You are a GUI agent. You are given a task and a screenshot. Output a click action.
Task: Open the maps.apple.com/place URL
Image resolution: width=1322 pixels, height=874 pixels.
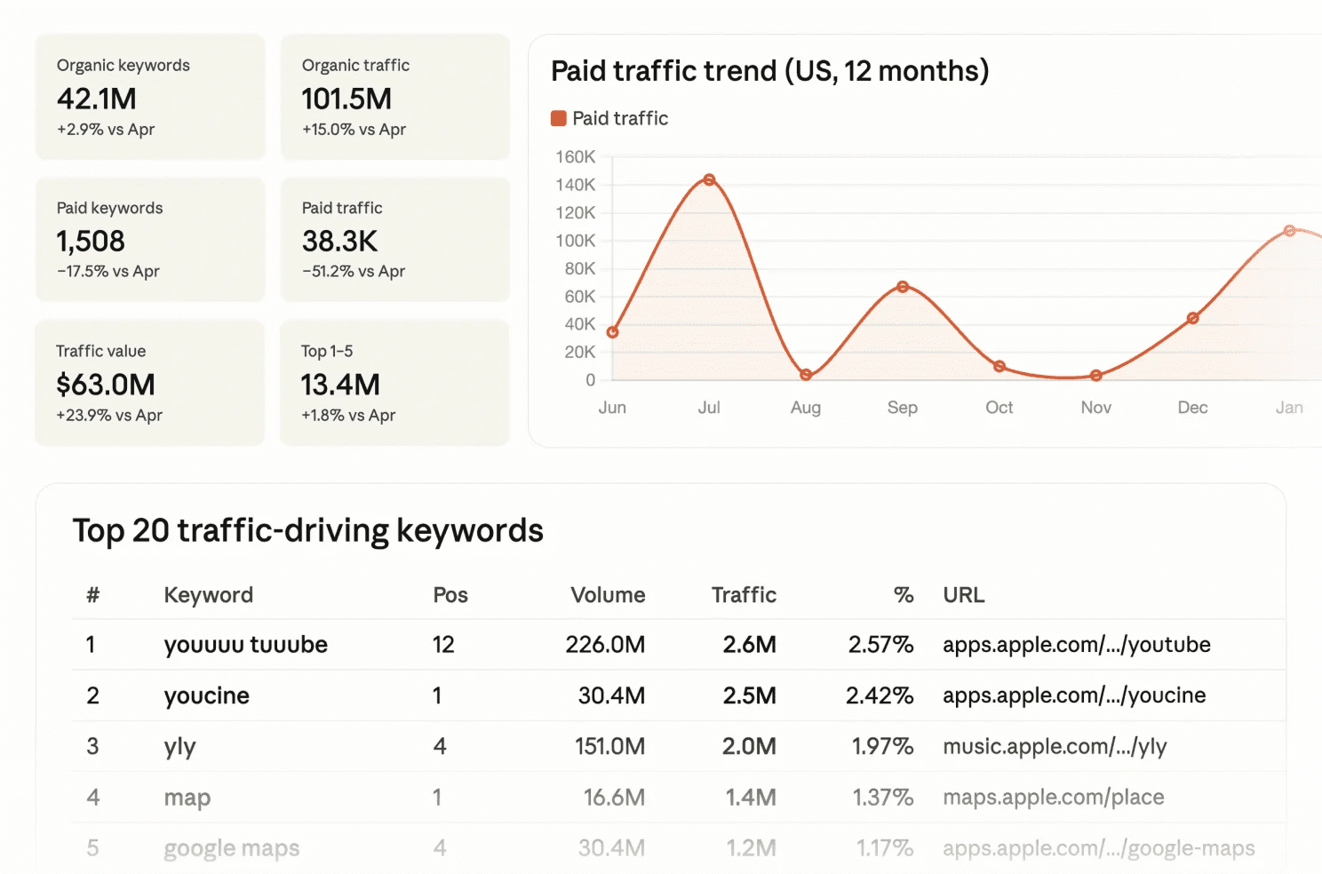coord(1054,798)
